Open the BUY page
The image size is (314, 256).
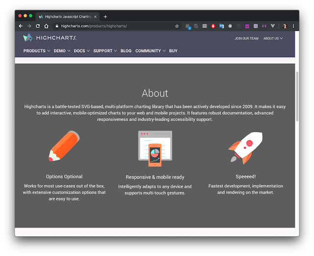173,51
